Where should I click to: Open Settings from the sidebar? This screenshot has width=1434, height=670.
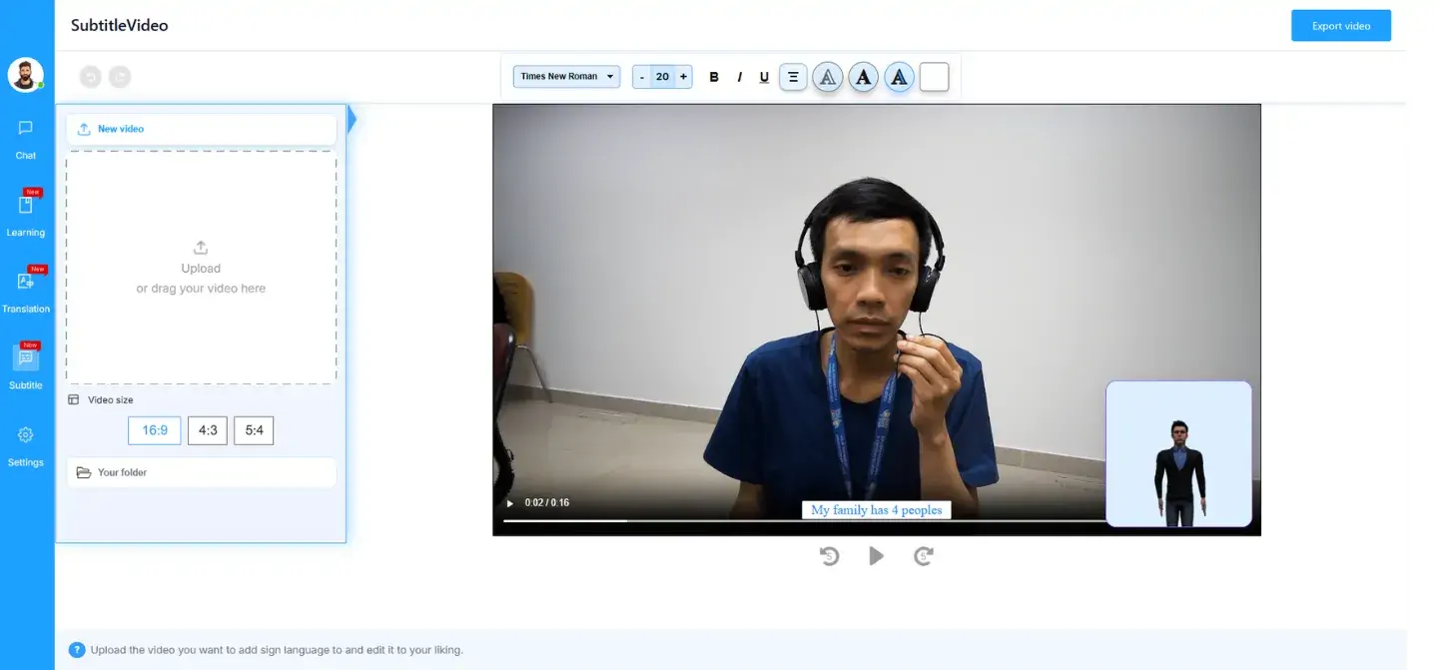[26, 446]
